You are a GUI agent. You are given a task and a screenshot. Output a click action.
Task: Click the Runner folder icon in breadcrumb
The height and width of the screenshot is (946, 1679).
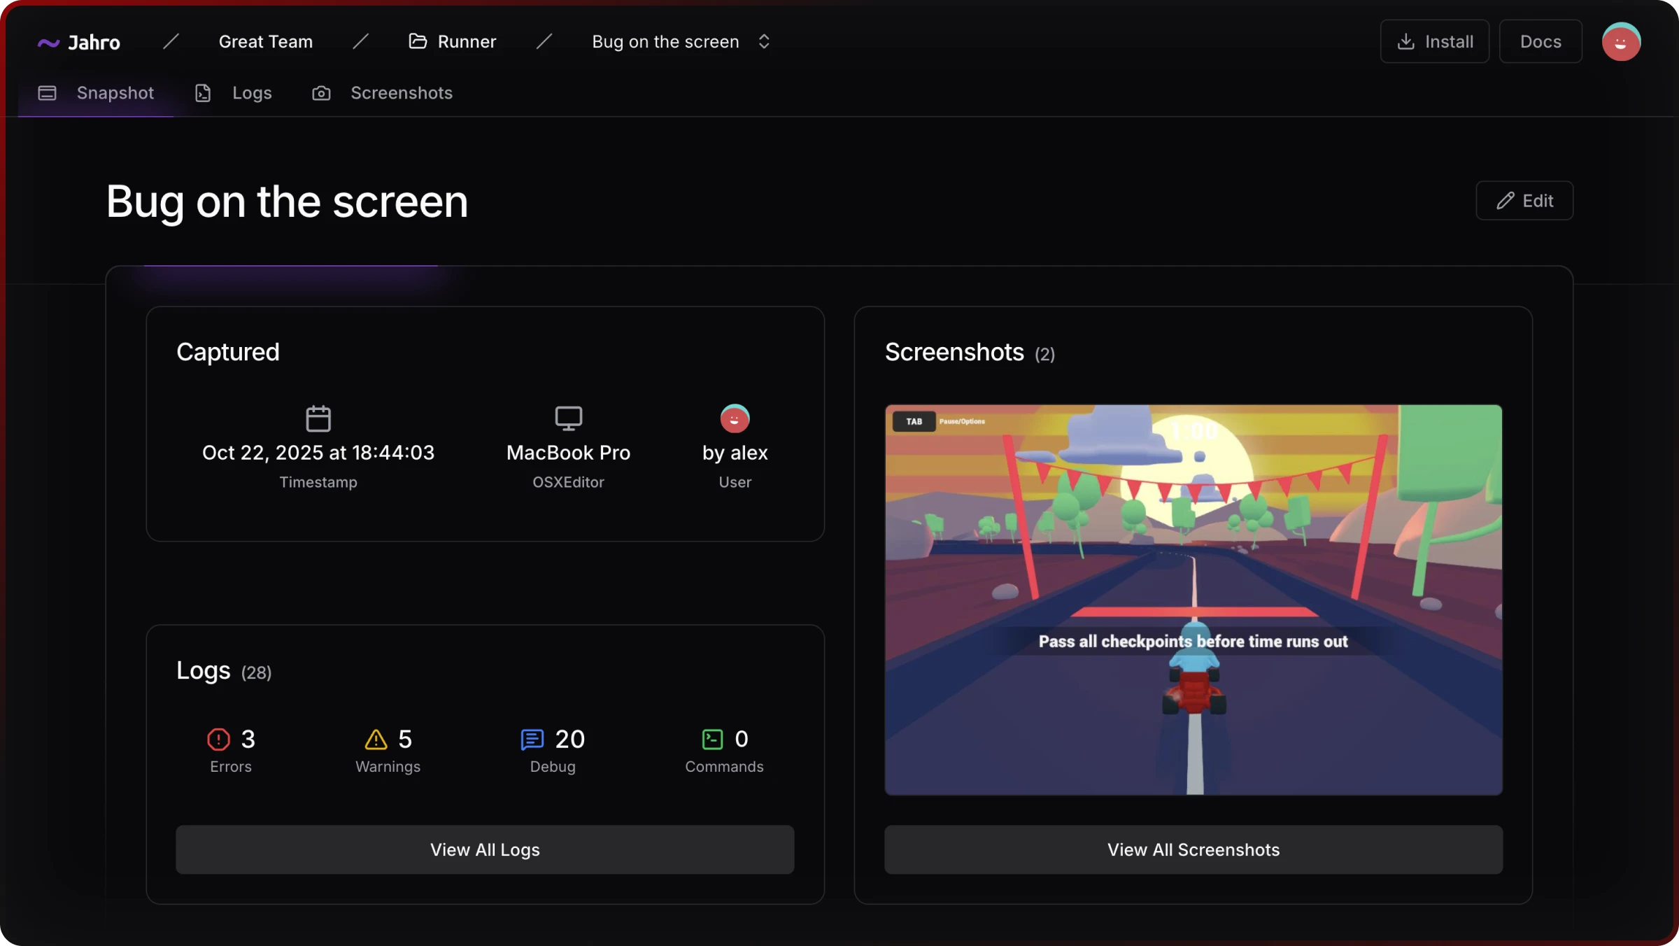point(418,41)
